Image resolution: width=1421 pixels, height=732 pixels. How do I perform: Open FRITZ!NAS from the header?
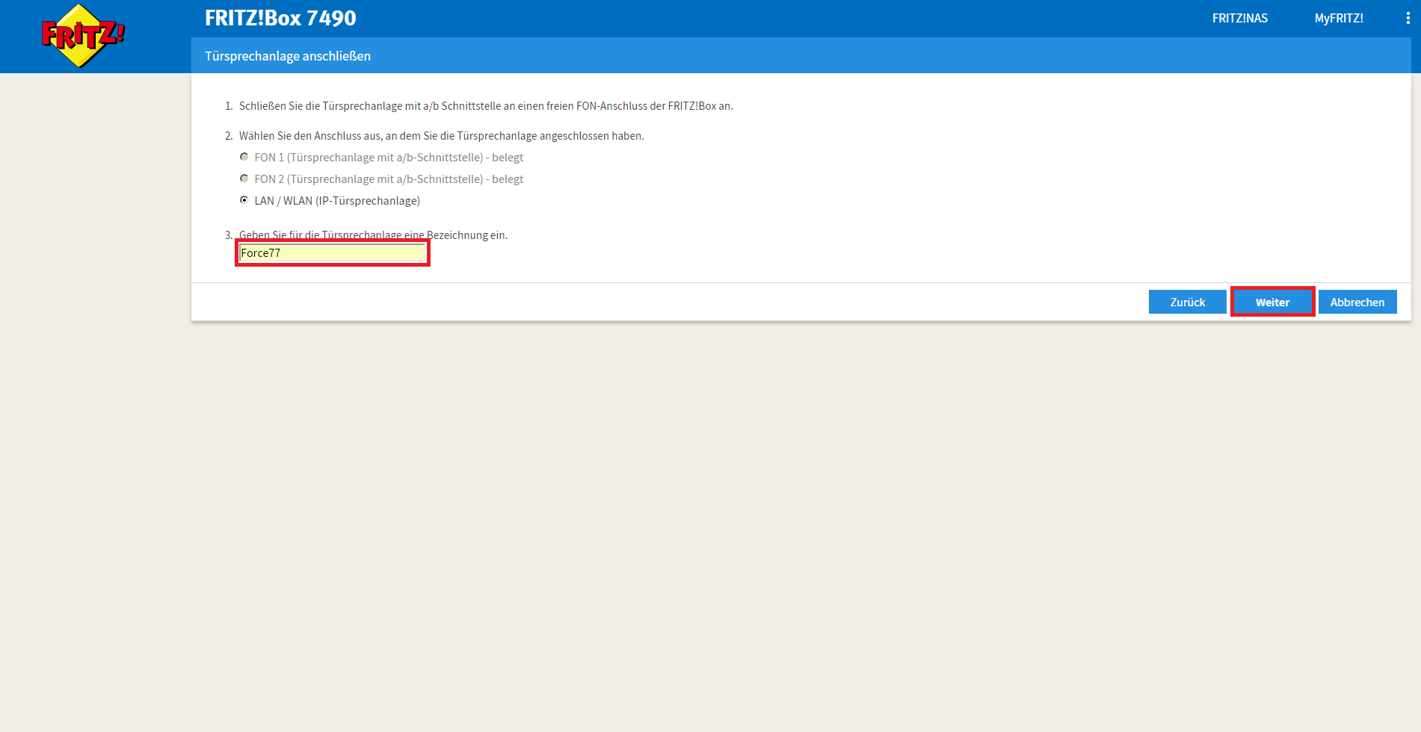tap(1239, 18)
